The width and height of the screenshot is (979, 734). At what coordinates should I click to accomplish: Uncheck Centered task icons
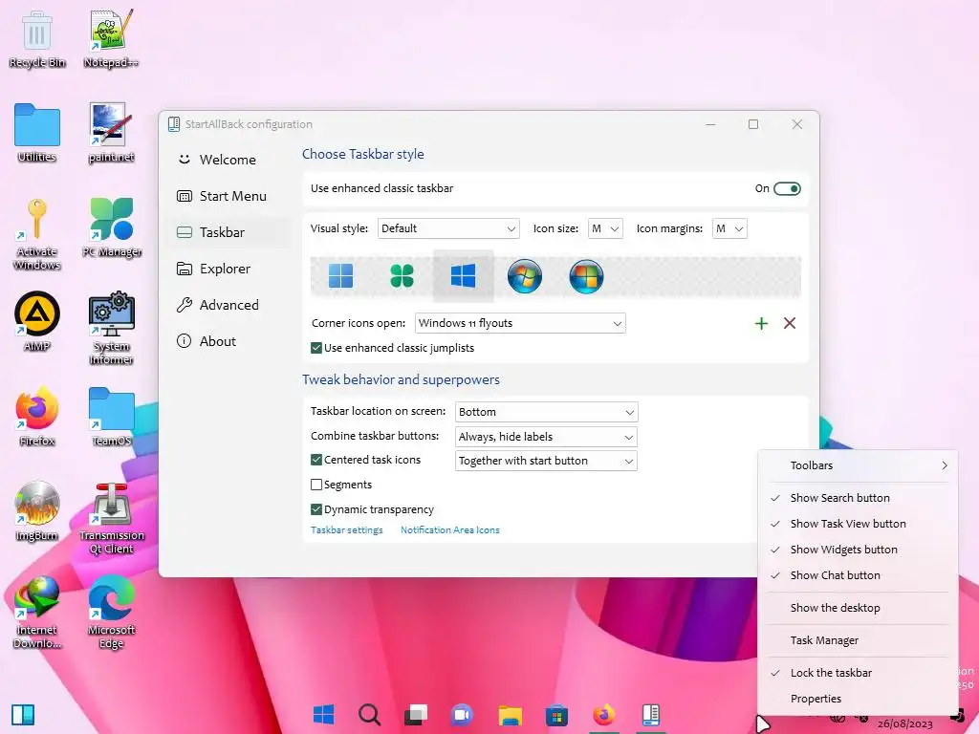click(x=316, y=460)
